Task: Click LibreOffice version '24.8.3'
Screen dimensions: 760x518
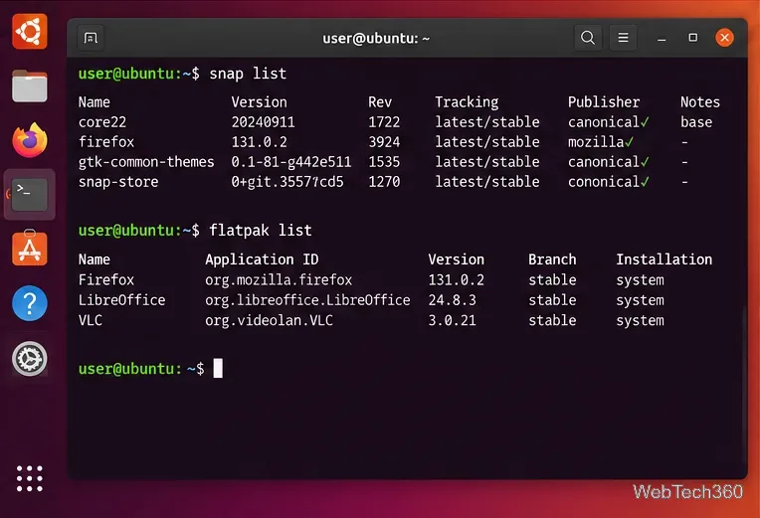Action: (x=453, y=300)
